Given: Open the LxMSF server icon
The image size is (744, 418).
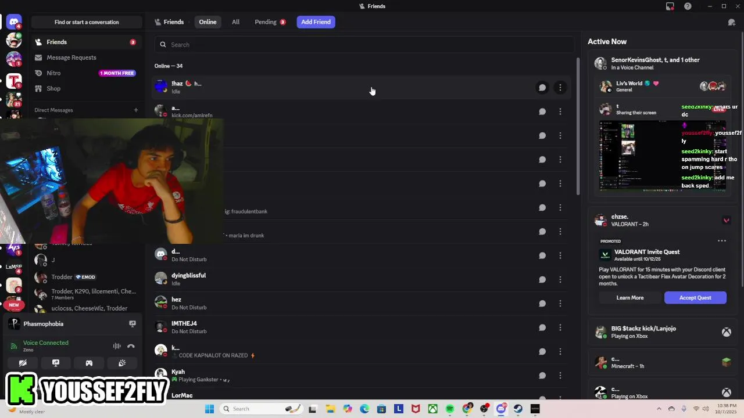Looking at the screenshot, I should pos(14,267).
